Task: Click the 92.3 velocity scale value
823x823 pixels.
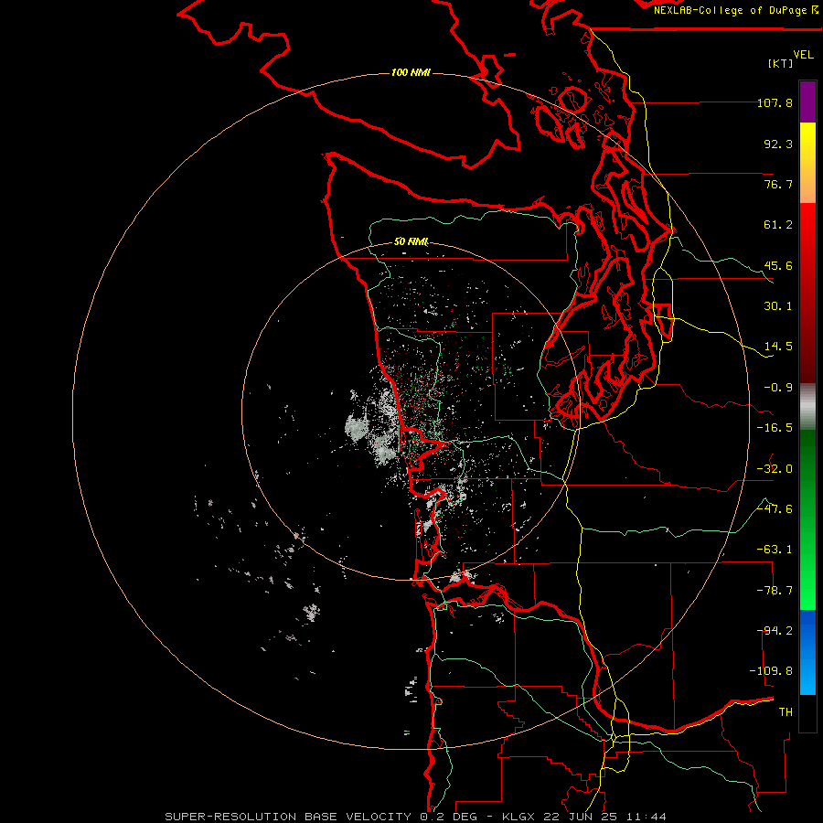Action: tap(778, 144)
